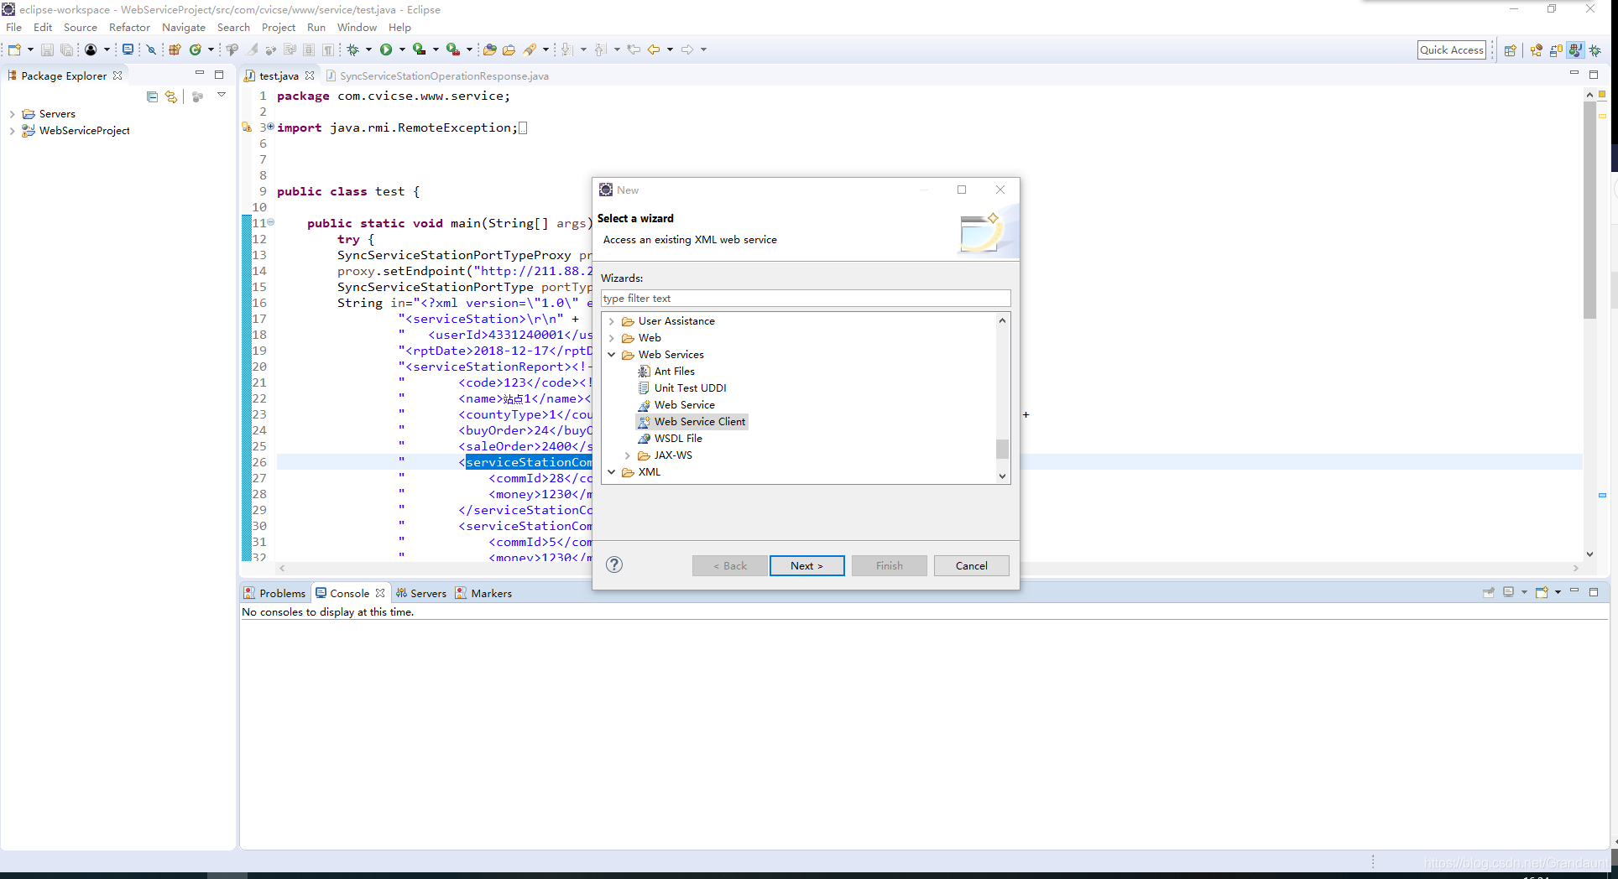Collapse the XML wizard folder
Image resolution: width=1618 pixels, height=879 pixels.
[611, 472]
